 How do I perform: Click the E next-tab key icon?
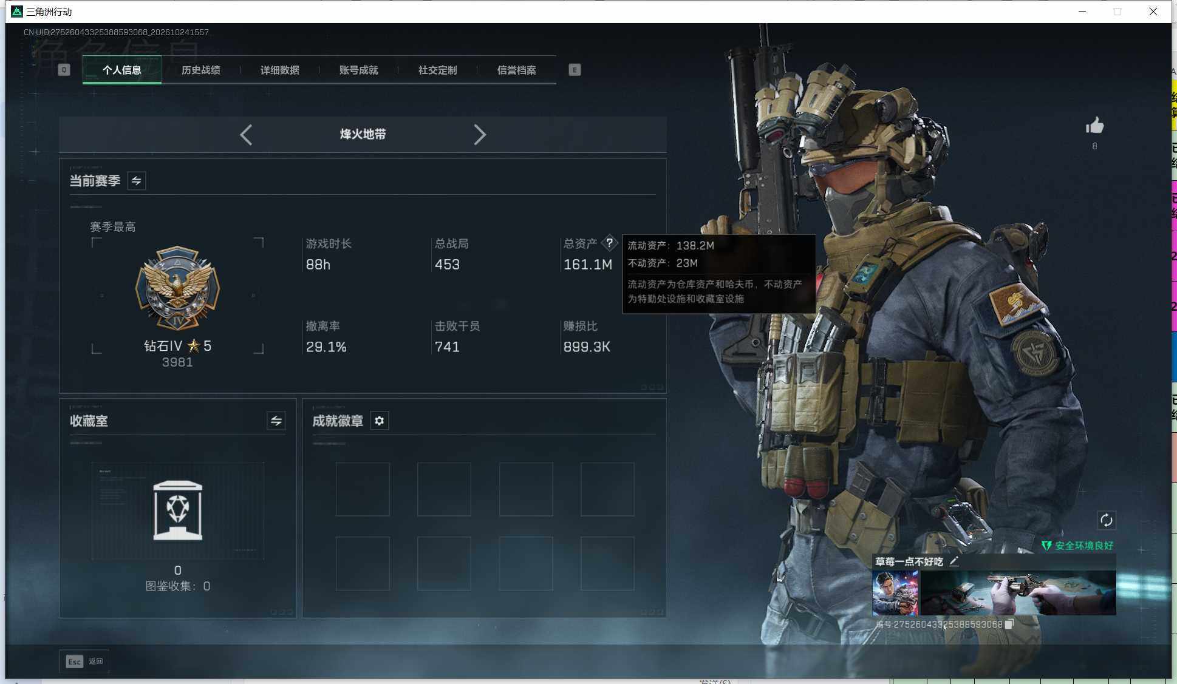click(x=575, y=70)
